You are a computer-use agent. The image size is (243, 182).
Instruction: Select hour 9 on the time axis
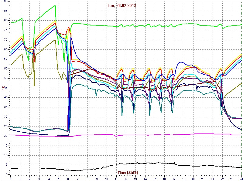pos(97,179)
